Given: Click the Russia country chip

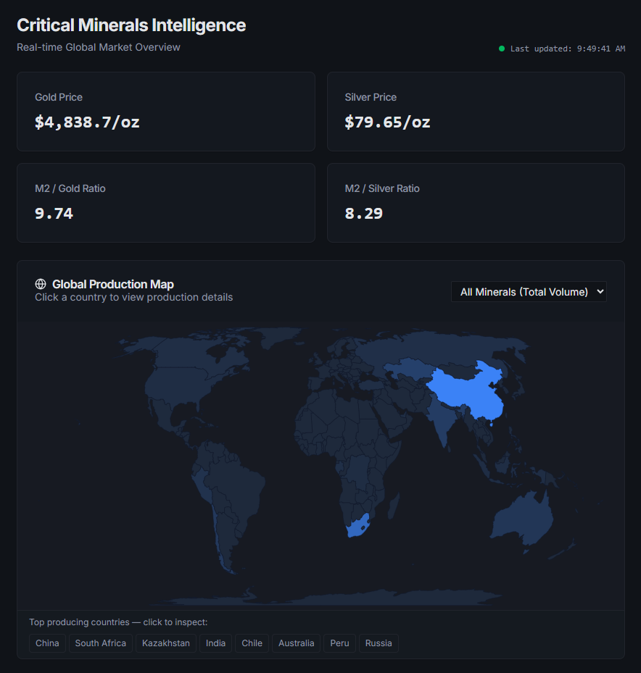Looking at the screenshot, I should pyautogui.click(x=379, y=643).
